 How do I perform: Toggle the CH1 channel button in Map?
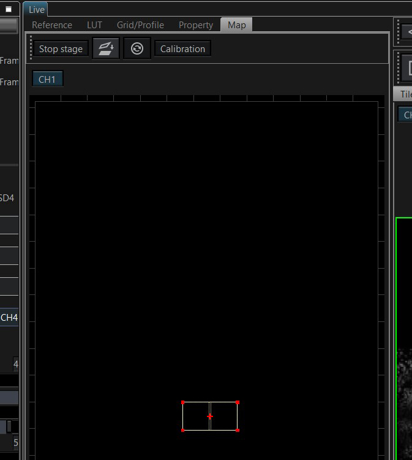47,79
